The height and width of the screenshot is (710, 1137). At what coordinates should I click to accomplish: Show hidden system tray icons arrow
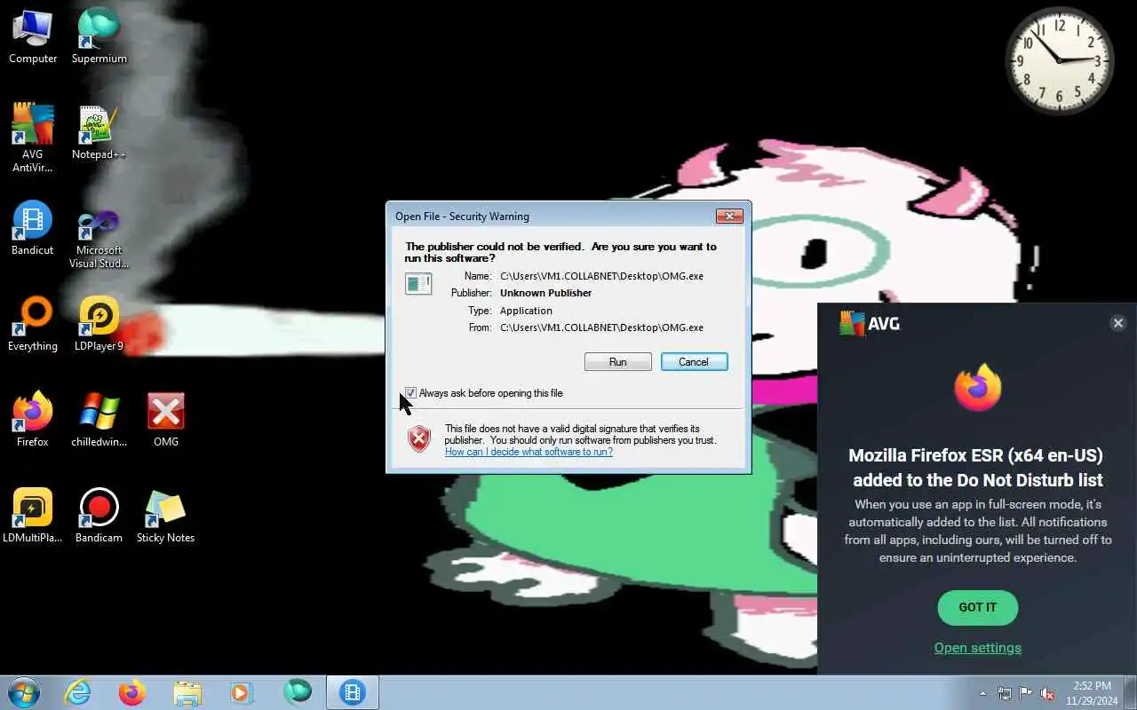click(x=982, y=693)
